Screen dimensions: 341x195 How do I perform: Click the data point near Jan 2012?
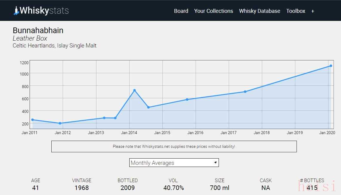point(60,123)
